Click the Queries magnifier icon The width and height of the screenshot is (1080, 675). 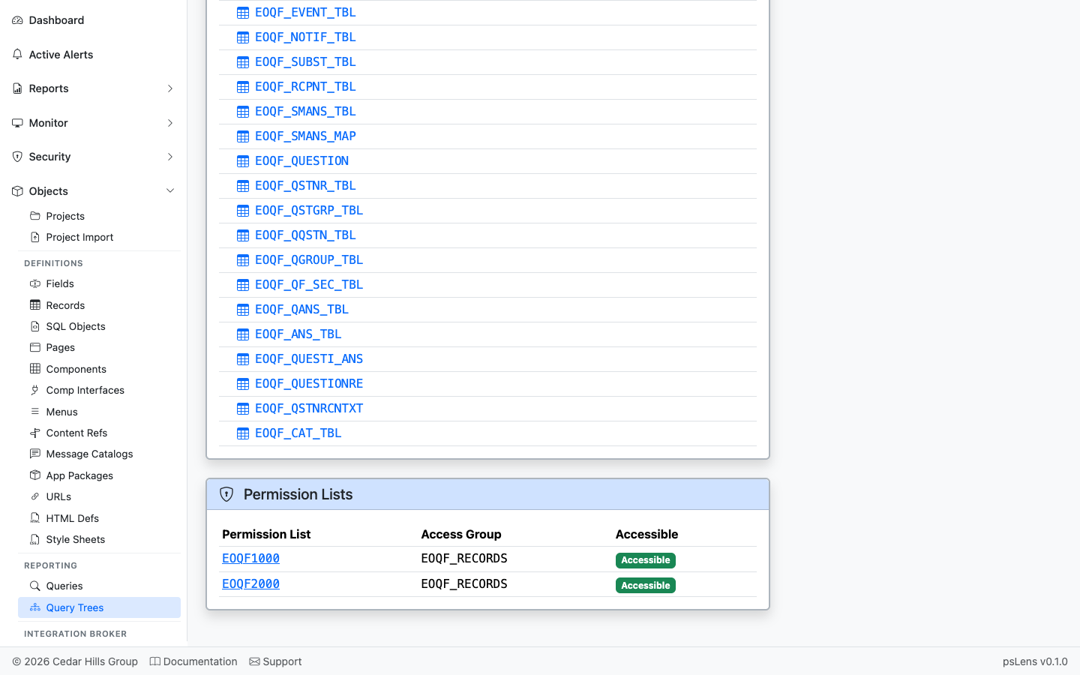point(35,586)
